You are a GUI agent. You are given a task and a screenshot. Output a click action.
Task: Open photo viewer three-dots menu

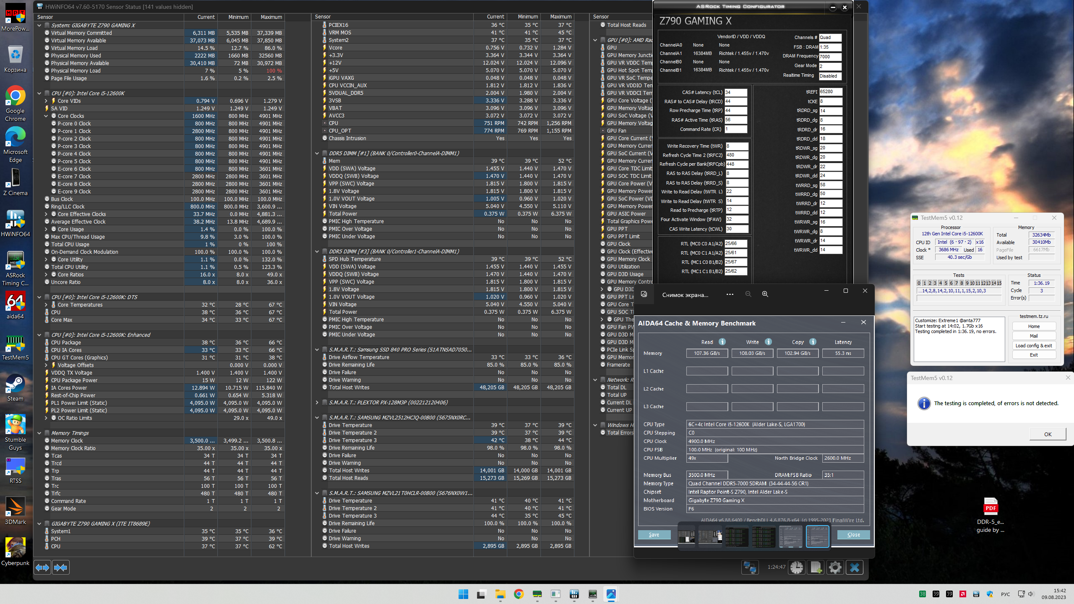click(x=730, y=294)
